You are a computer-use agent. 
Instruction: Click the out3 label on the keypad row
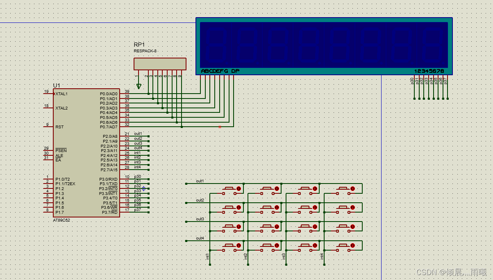pos(200,219)
